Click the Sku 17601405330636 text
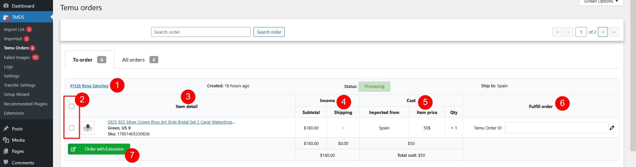This screenshot has width=636, height=167. pyautogui.click(x=129, y=134)
